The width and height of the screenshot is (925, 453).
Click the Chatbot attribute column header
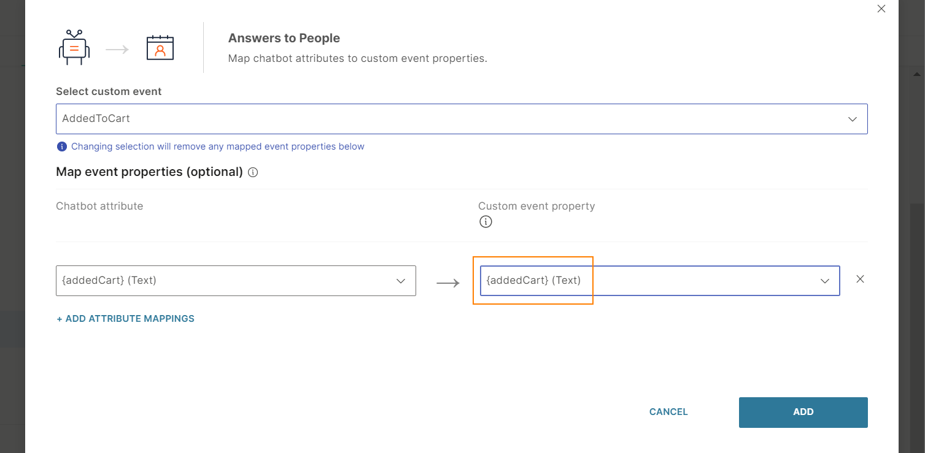(99, 206)
